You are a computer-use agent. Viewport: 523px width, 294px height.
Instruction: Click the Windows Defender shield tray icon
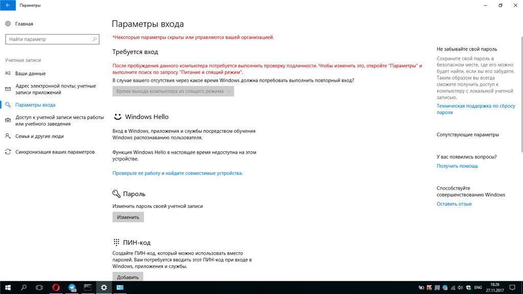coord(469,287)
